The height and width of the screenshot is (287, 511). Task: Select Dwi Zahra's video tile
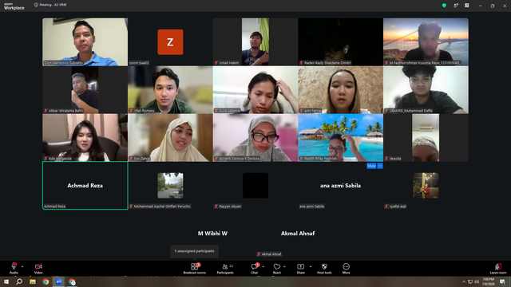pyautogui.click(x=170, y=138)
